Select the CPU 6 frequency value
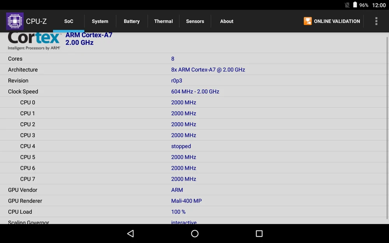 pos(184,168)
